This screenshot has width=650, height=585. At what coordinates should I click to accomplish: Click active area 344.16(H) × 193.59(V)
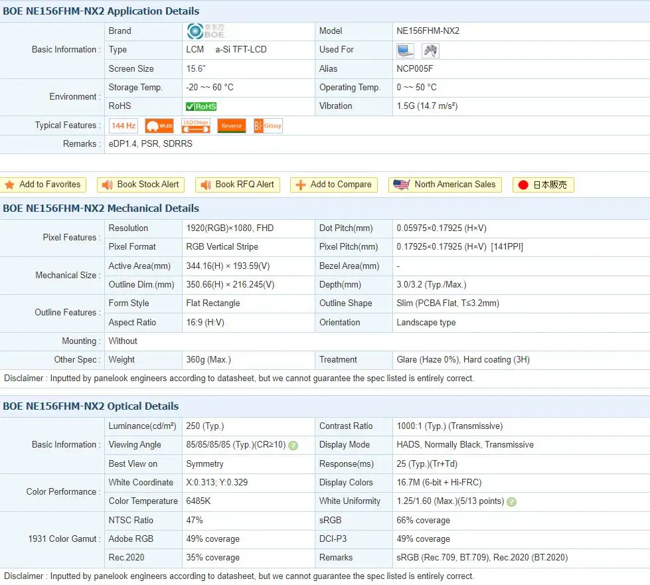[228, 266]
